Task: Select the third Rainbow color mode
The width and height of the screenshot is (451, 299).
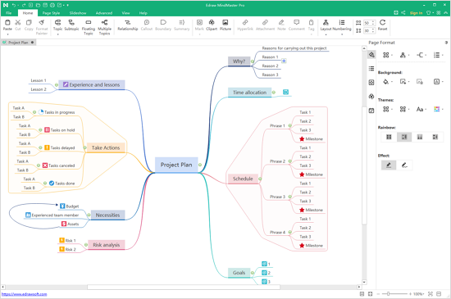Action: pyautogui.click(x=420, y=137)
